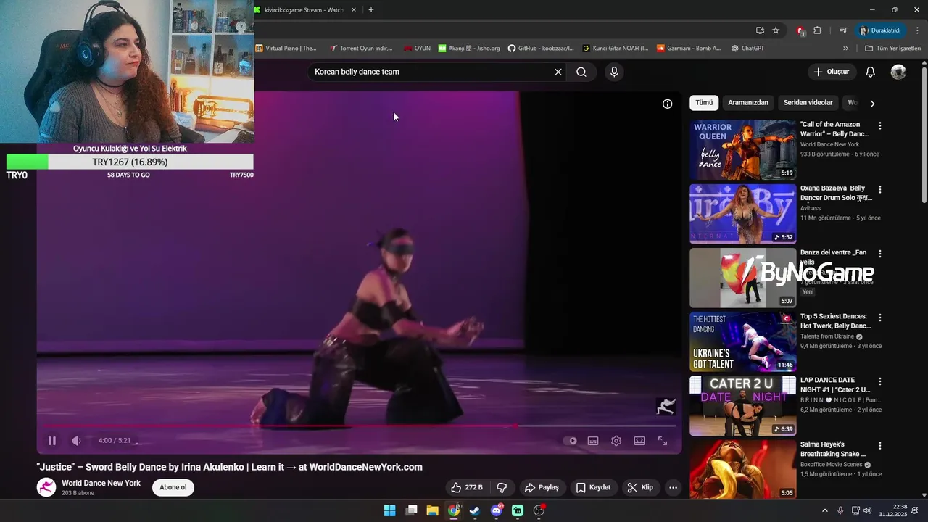Viewport: 928px width, 522px height.
Task: Open Discord from the taskbar
Action: tap(497, 510)
